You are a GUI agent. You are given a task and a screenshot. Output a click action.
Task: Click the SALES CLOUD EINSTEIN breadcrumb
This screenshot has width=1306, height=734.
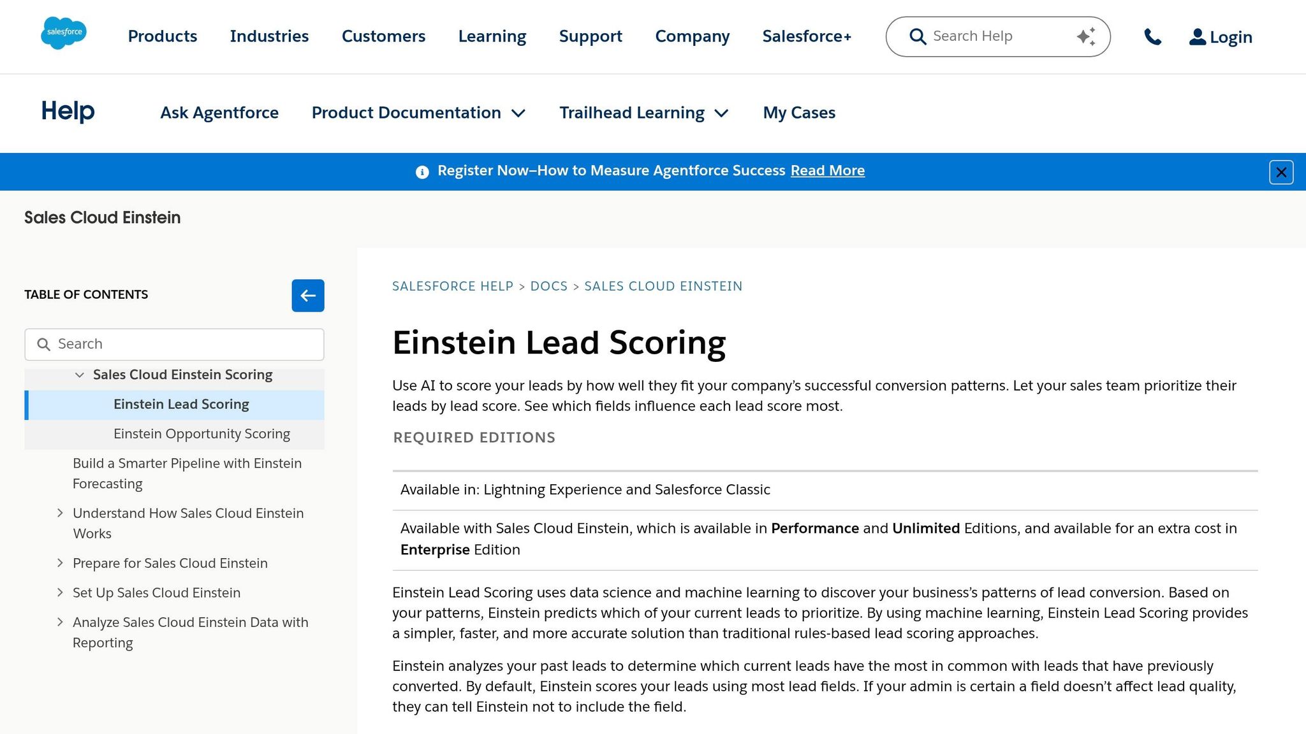coord(663,286)
